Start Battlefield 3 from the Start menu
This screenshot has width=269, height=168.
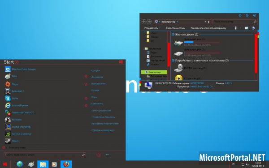(14, 91)
